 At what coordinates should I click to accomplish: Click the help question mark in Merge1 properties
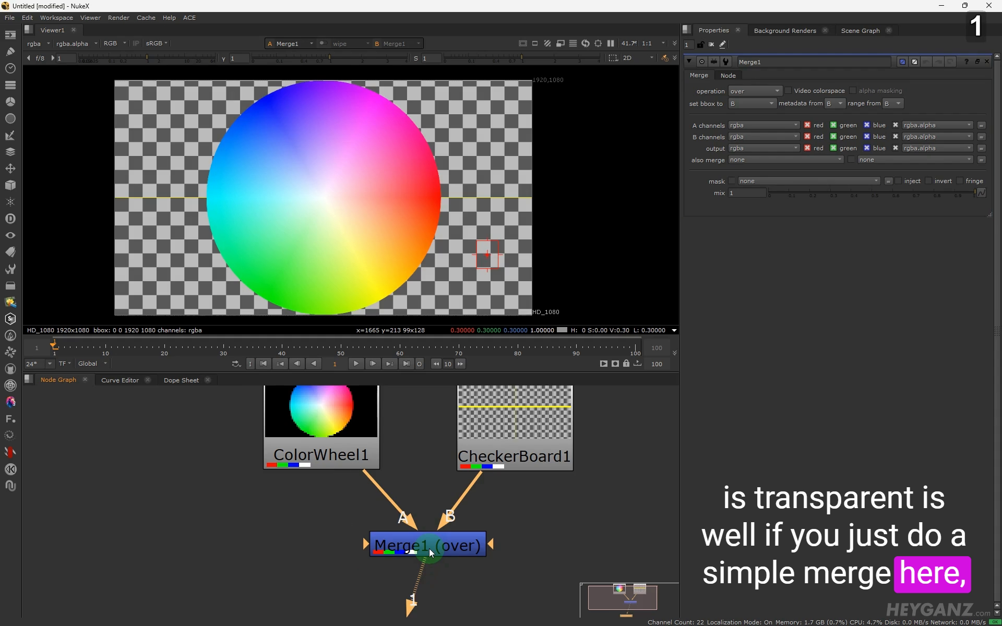967,62
